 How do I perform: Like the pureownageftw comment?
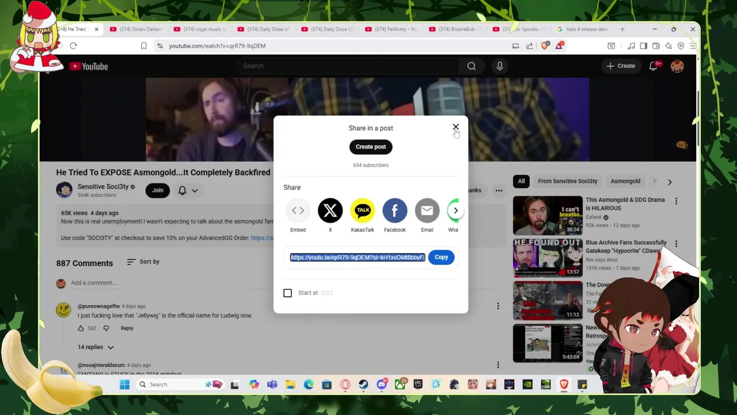(81, 328)
